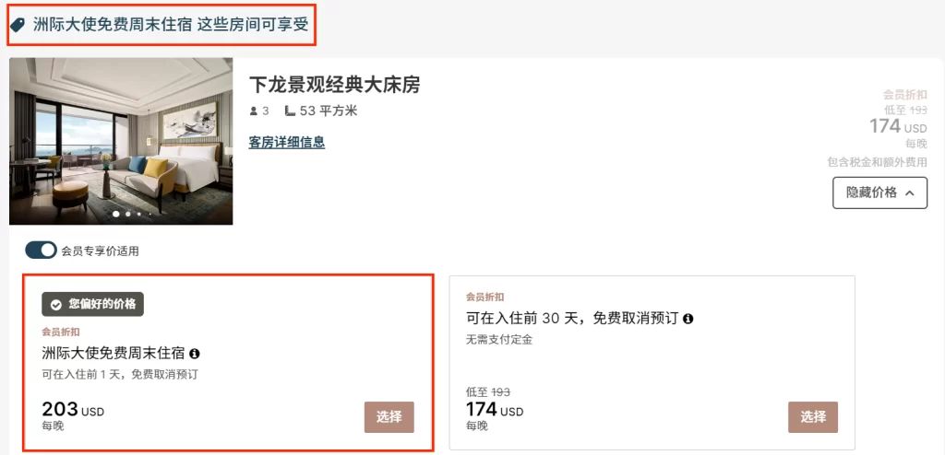Viewport: 945px width, 455px height.
Task: Open info icon beside 洲际大使免费周末住宿 rate
Action: pos(195,354)
